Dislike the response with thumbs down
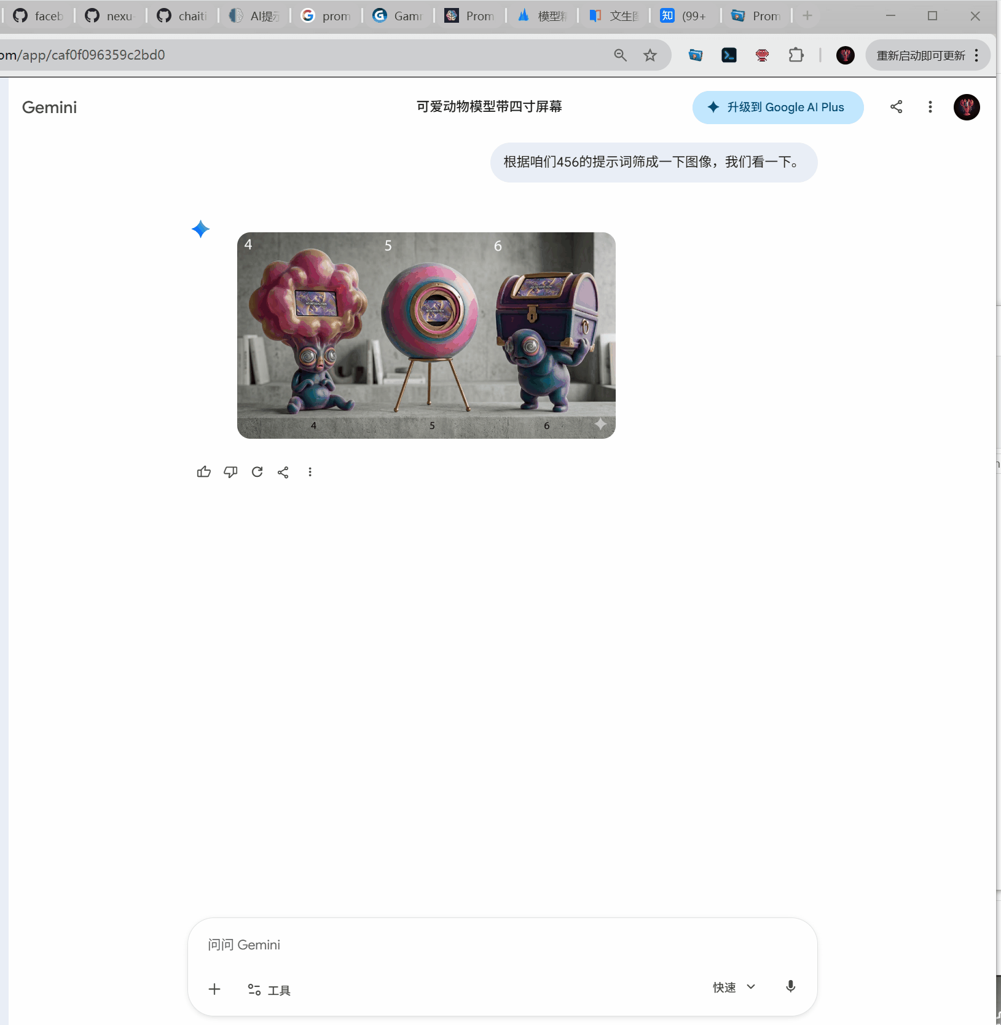This screenshot has width=1001, height=1025. [230, 472]
